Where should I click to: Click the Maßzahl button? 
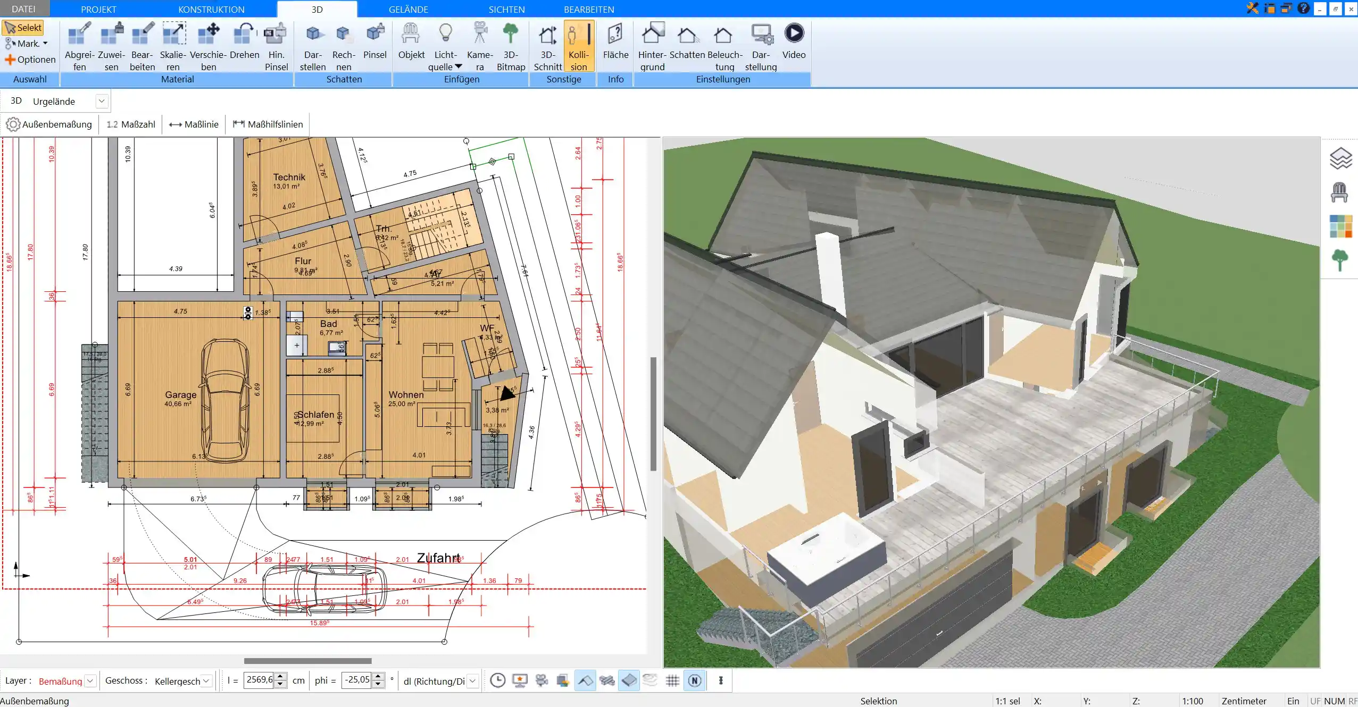point(131,124)
